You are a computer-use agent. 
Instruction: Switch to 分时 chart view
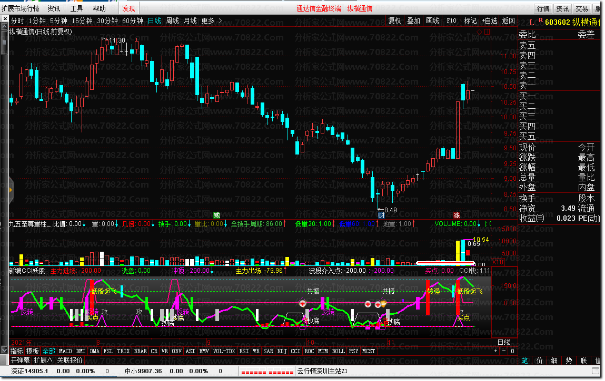coord(17,21)
